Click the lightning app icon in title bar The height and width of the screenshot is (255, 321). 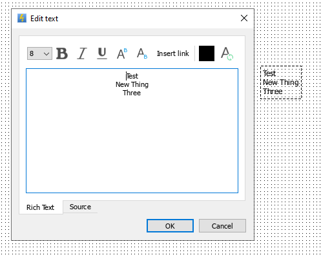[x=22, y=18]
